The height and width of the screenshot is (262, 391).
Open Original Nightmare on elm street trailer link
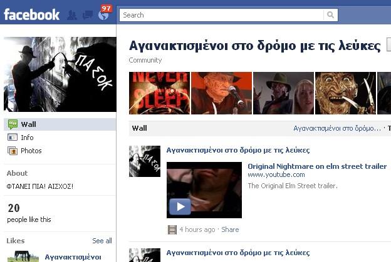[317, 166]
